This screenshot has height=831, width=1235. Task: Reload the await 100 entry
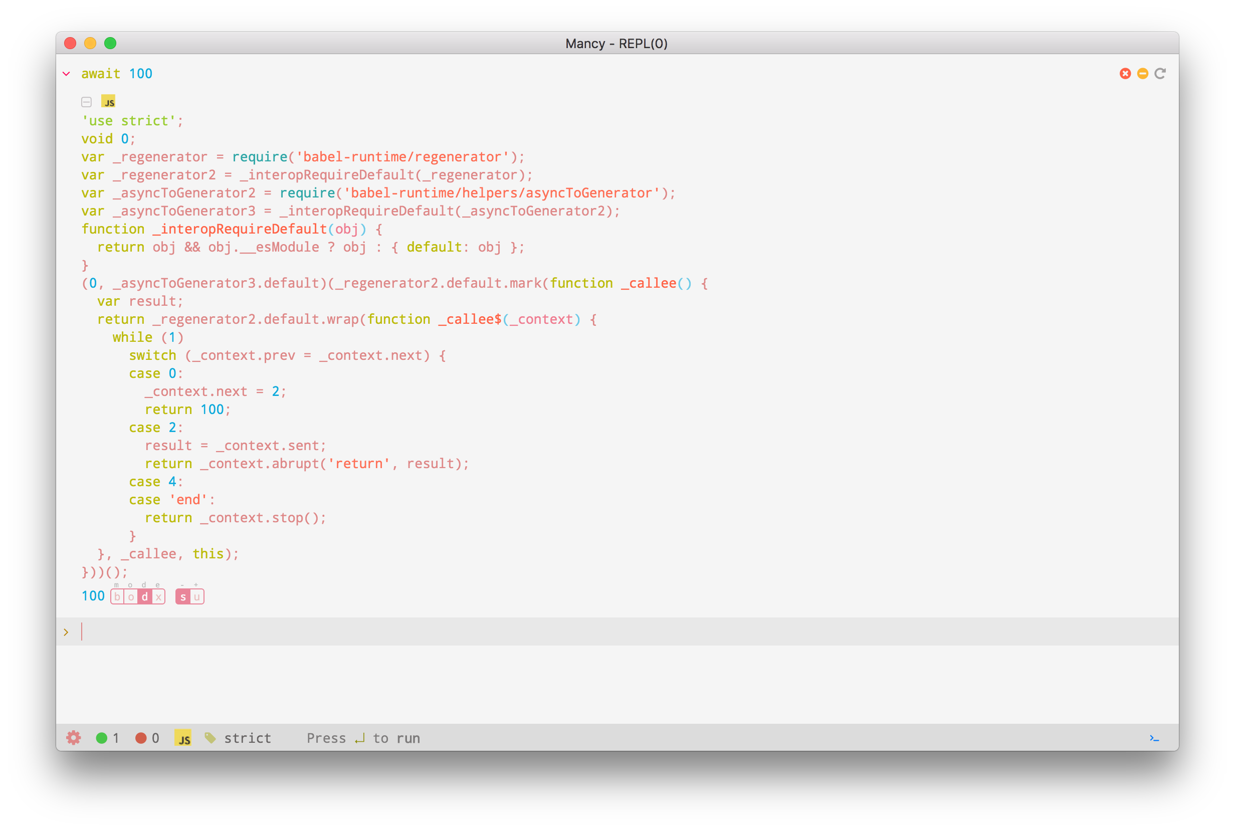(1160, 73)
